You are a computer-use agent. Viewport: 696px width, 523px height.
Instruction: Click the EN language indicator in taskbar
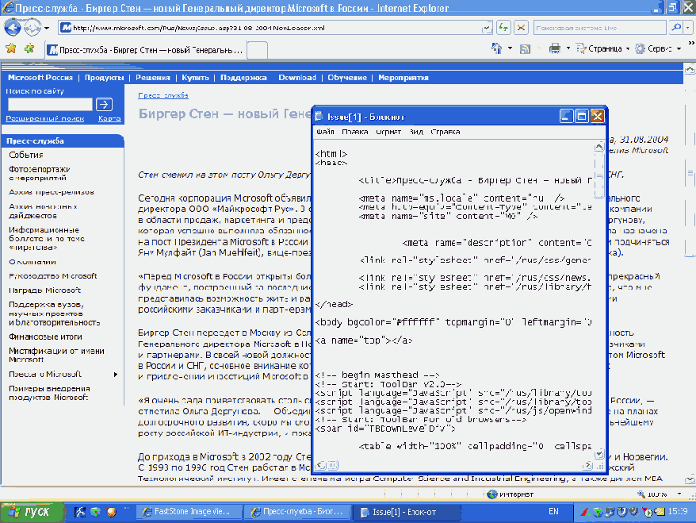coord(553,511)
